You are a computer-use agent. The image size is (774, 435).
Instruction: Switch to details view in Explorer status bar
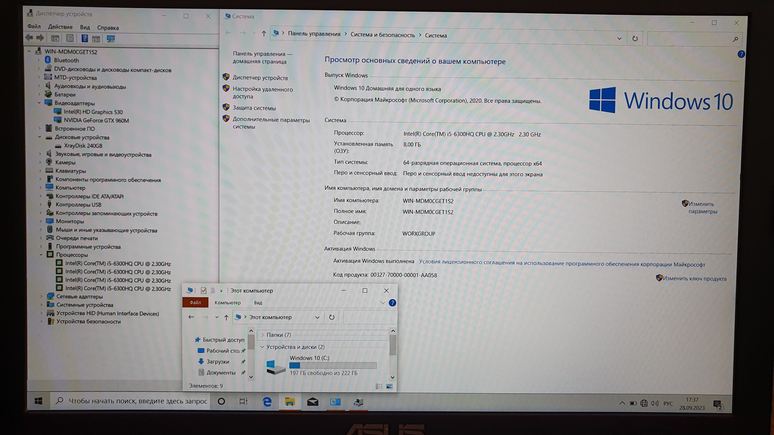pos(379,386)
